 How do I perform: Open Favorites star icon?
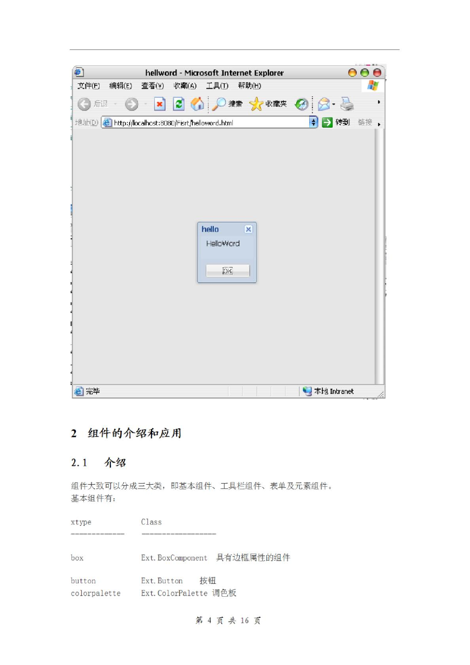tap(256, 104)
